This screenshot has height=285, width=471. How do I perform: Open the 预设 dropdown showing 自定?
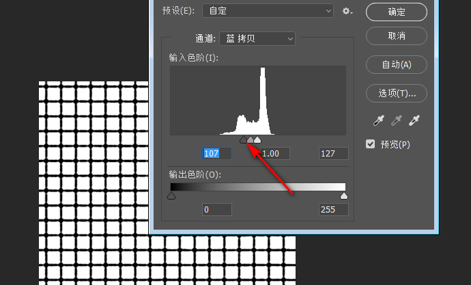click(268, 11)
